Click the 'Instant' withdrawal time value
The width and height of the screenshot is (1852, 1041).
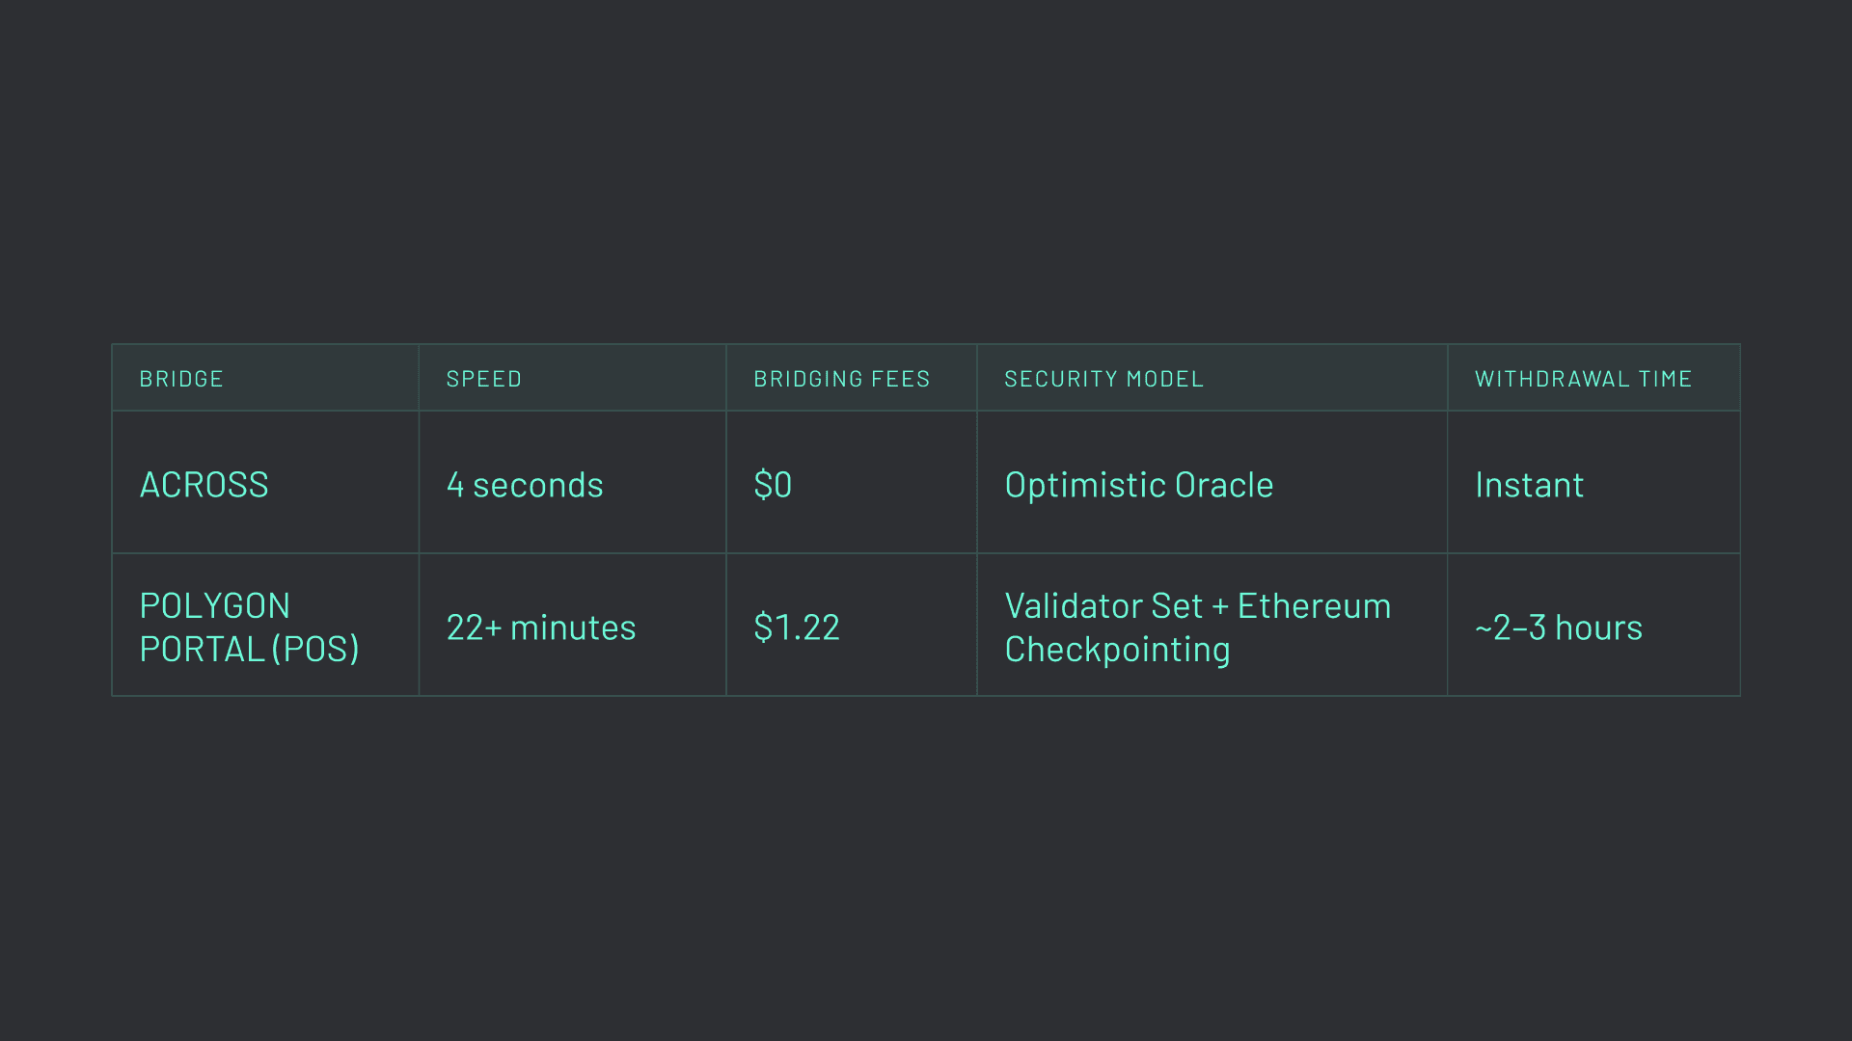tap(1529, 484)
